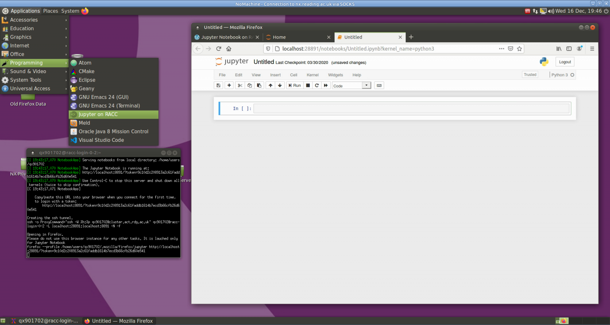The image size is (610, 325).
Task: Expand the Graphics submenu
Action: (34, 37)
